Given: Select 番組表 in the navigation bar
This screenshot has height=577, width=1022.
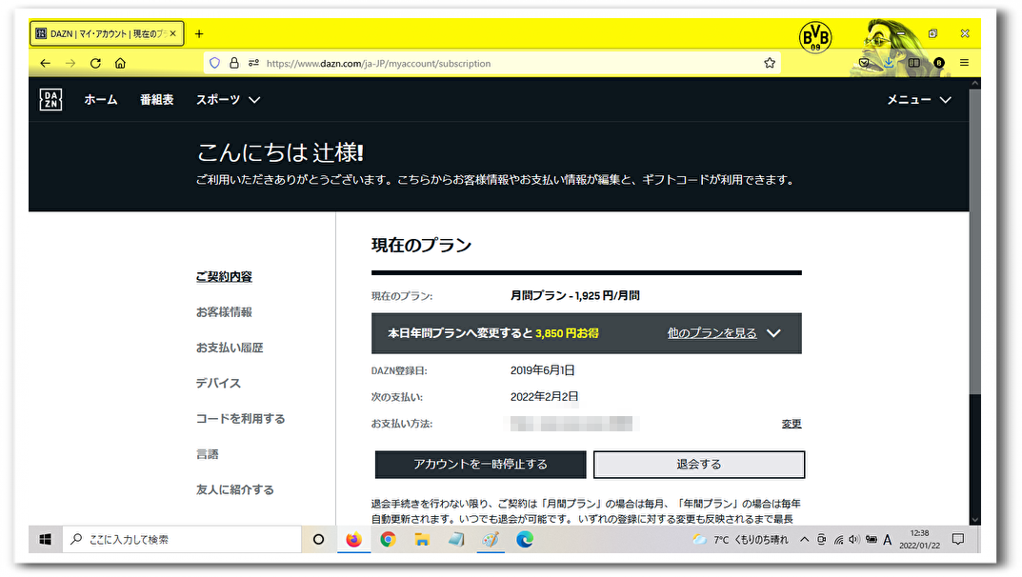Looking at the screenshot, I should pos(156,99).
